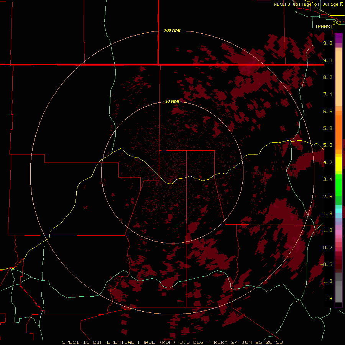Click the purple segment atop the color bar
The width and height of the screenshot is (345, 345).
(x=338, y=38)
